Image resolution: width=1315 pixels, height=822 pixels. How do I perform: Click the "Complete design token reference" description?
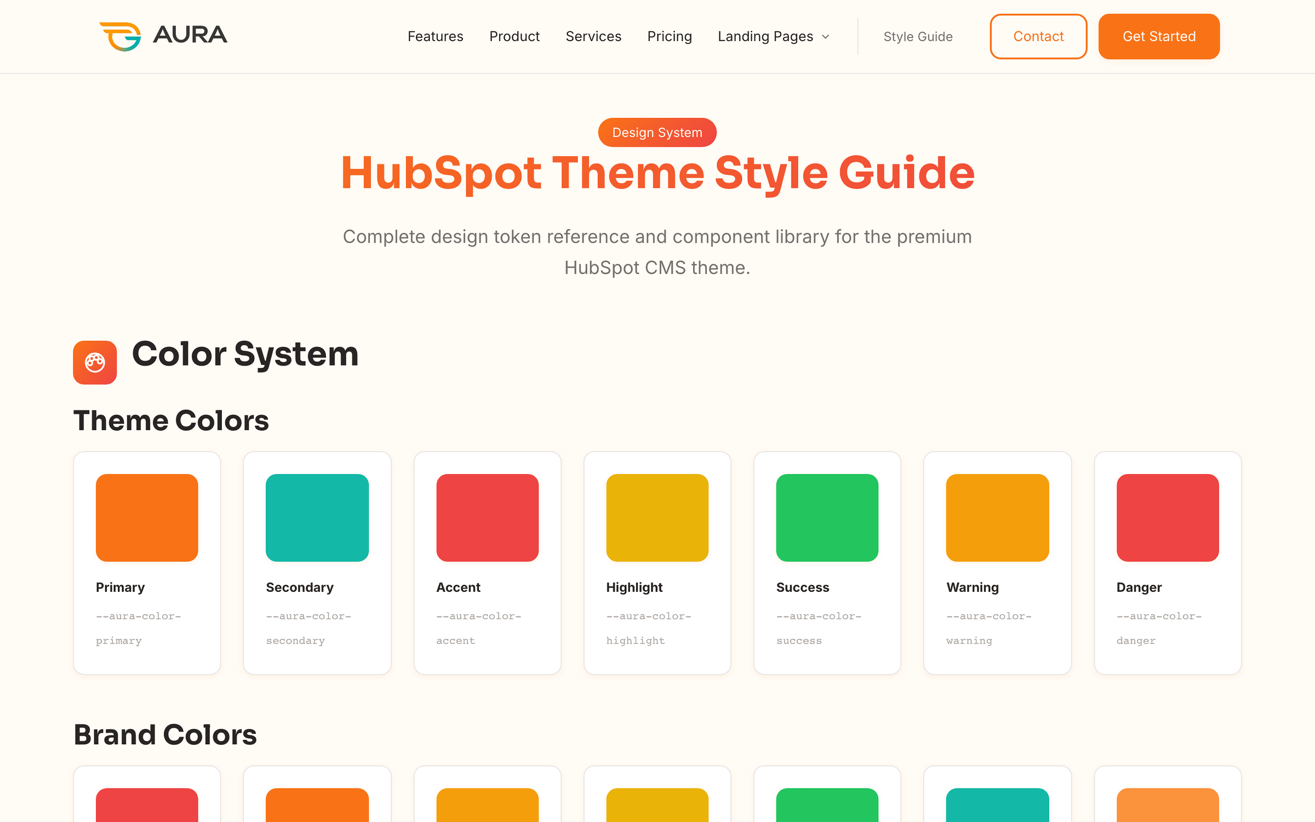tap(657, 252)
